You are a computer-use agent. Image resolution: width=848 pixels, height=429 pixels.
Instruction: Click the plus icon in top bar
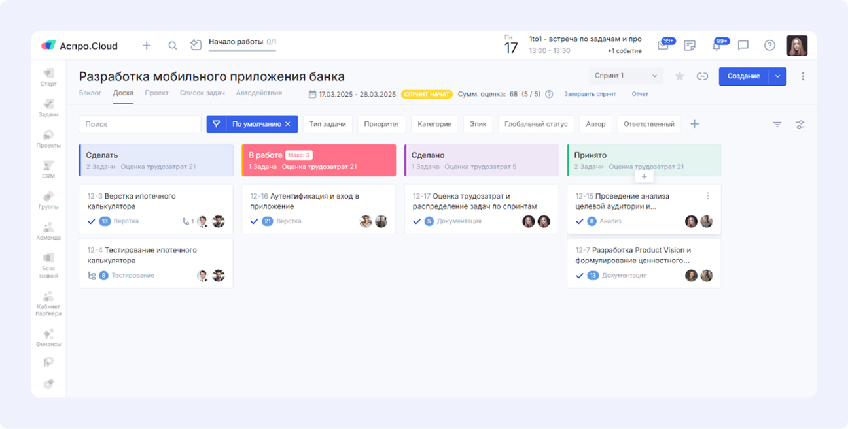[147, 46]
